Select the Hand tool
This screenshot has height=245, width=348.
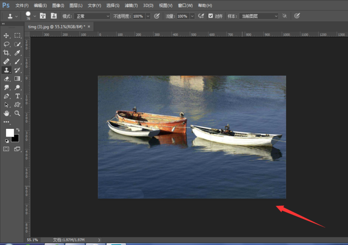6,113
